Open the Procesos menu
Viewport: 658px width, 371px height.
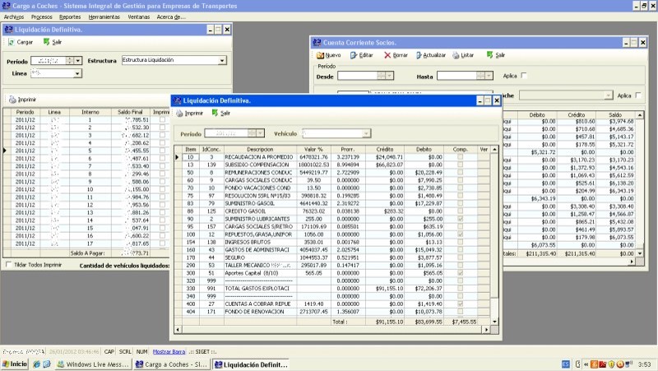point(42,16)
